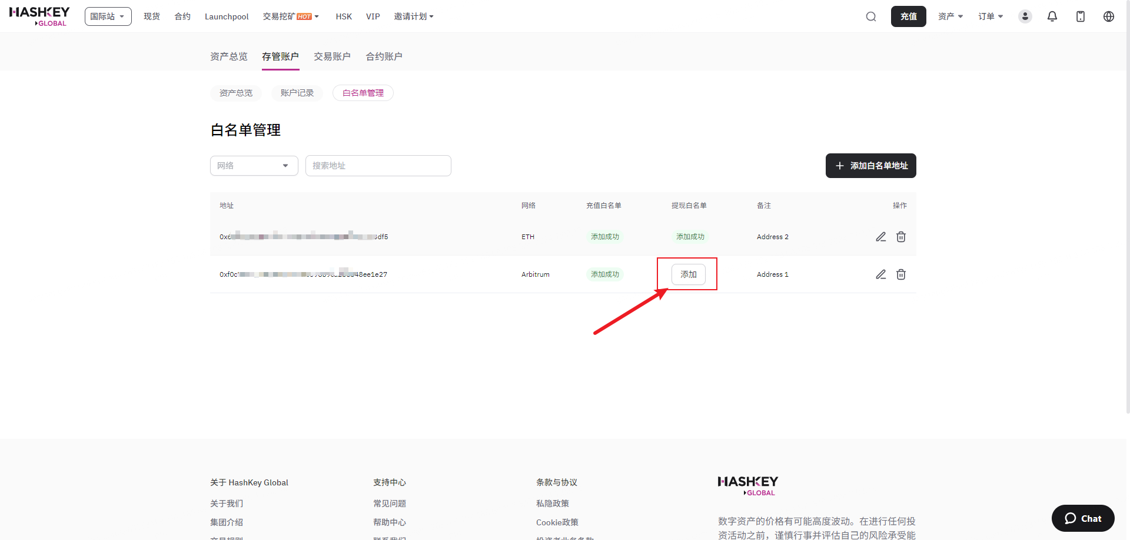The width and height of the screenshot is (1130, 540).
Task: Click the ETH address ending df5
Action: point(304,237)
